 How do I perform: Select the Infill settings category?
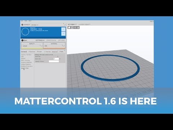coord(22,57)
